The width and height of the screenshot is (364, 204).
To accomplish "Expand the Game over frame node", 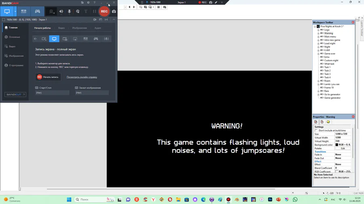I will (x=318, y=54).
